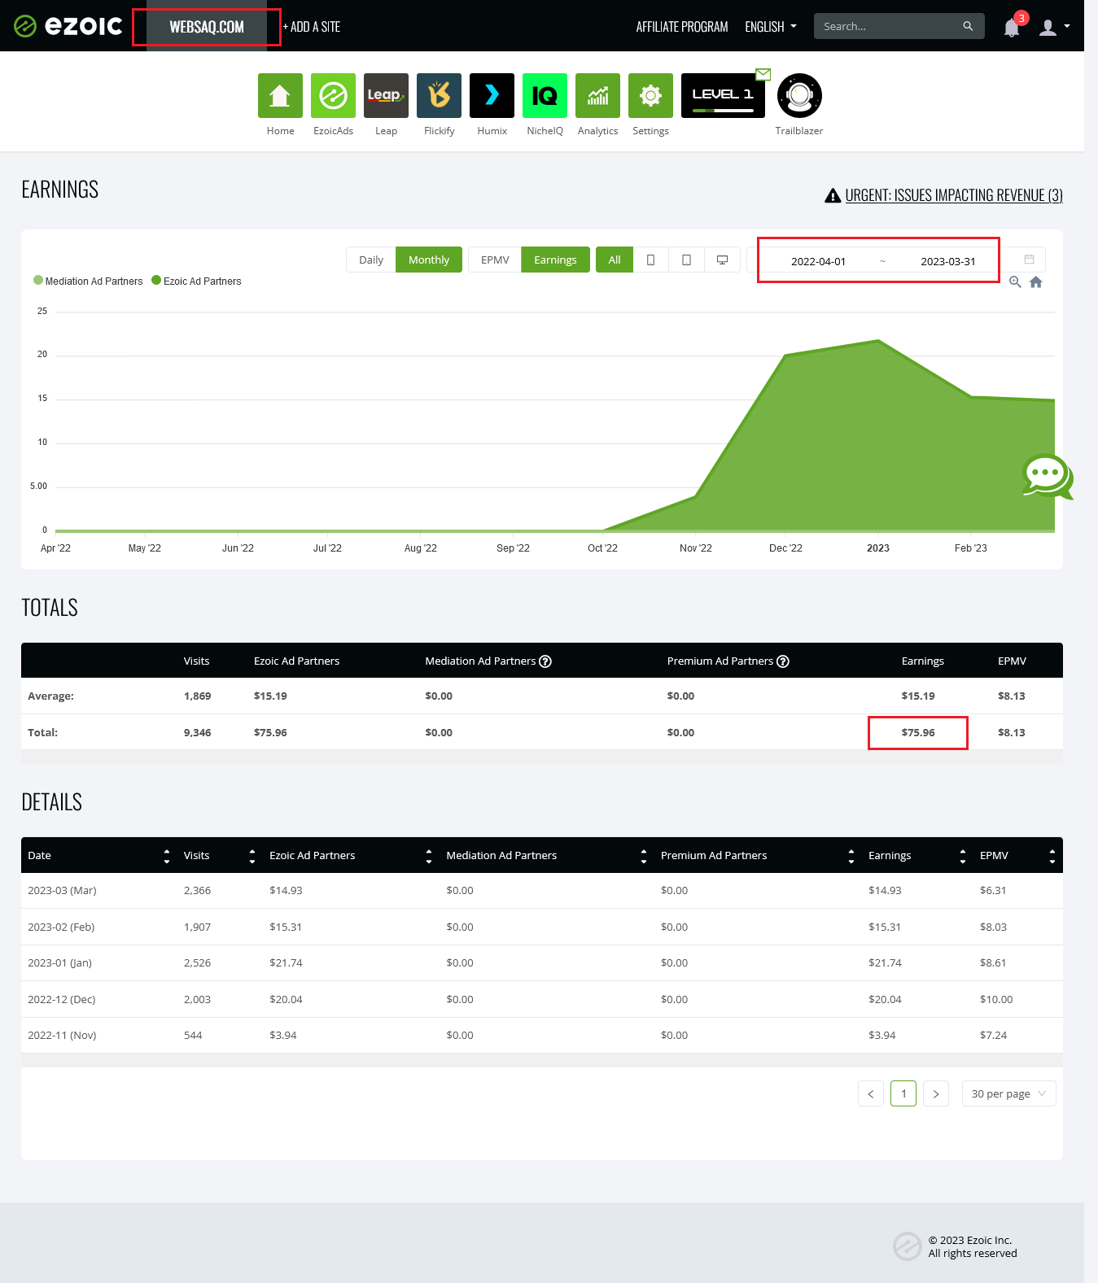The height and width of the screenshot is (1283, 1098).
Task: Switch chart to Daily view
Action: tap(371, 260)
